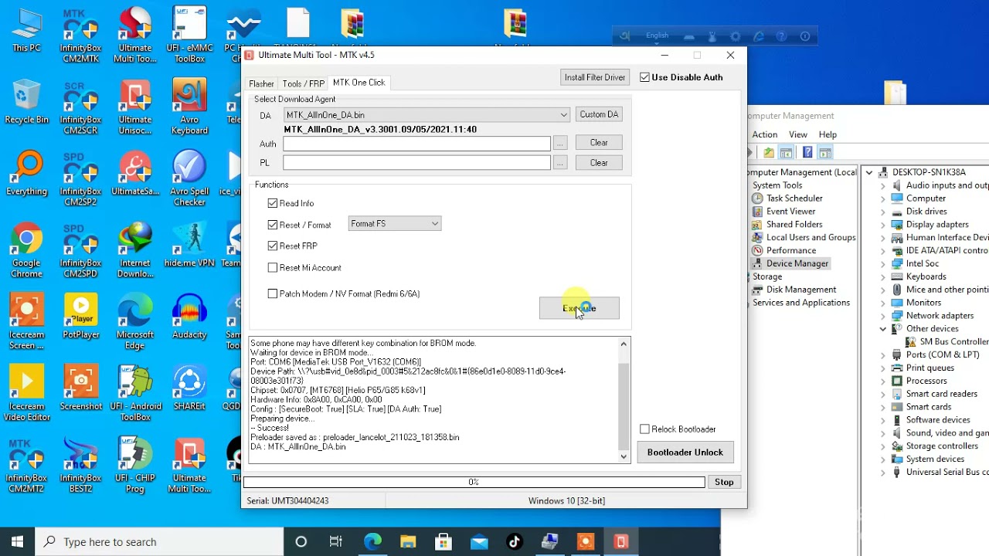
Task: Collapse the DESKTOP-SN1K38A device tree node
Action: 869,172
